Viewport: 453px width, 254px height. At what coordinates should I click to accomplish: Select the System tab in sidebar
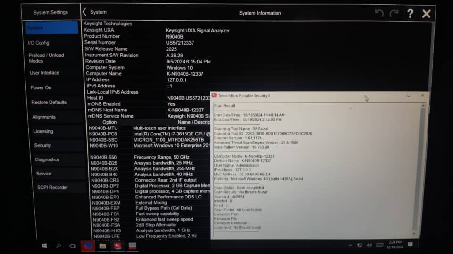[x=52, y=28]
